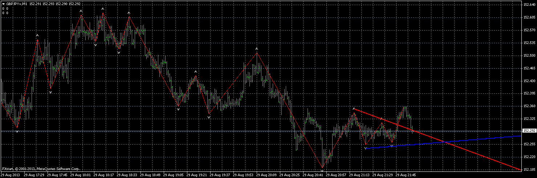The image size is (537, 178).
Task: Click the 152.605 price scale label
Action: [530, 17]
